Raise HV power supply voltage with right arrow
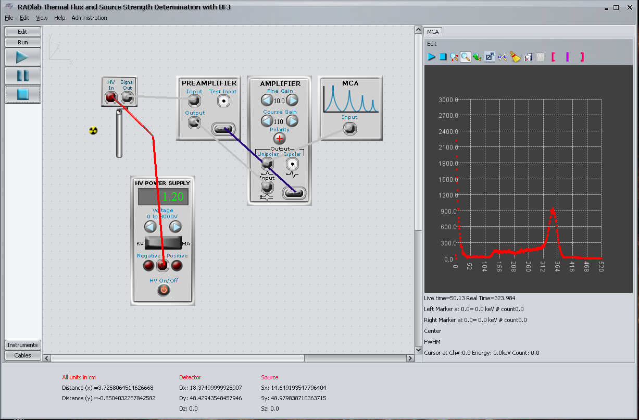The width and height of the screenshot is (639, 420). pos(176,227)
